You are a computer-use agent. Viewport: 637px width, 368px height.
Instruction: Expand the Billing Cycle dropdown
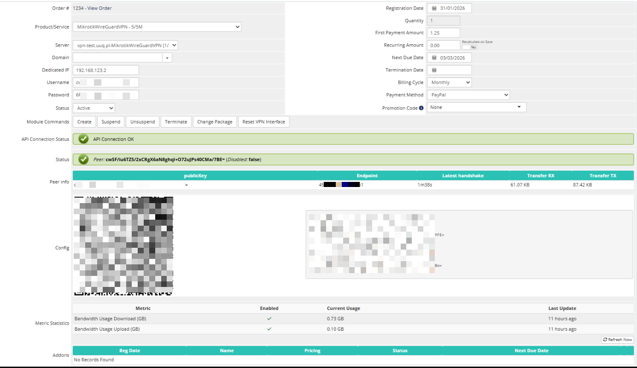449,82
